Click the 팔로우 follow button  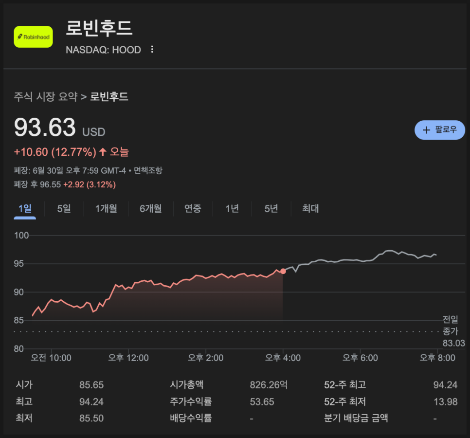pyautogui.click(x=439, y=130)
